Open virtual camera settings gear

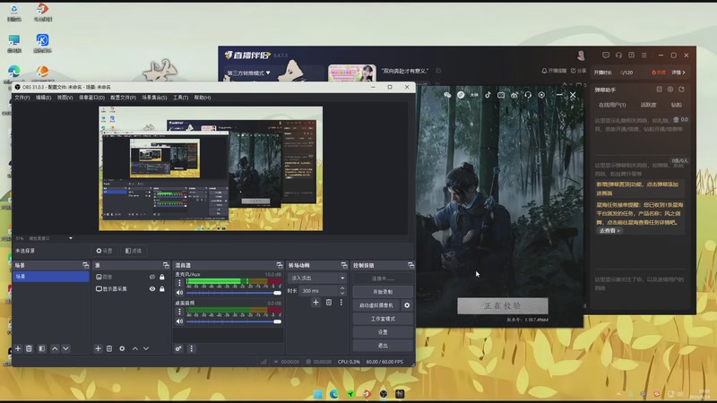point(407,305)
